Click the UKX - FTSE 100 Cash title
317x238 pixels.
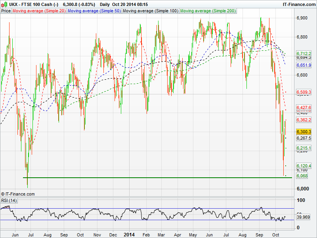(x=34, y=4)
